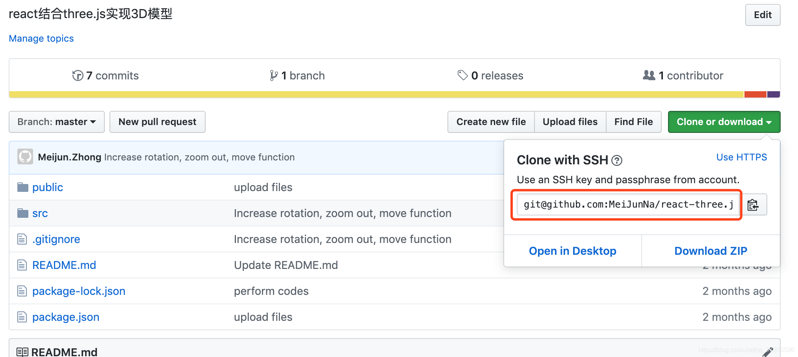Click the Upload files button

point(570,122)
